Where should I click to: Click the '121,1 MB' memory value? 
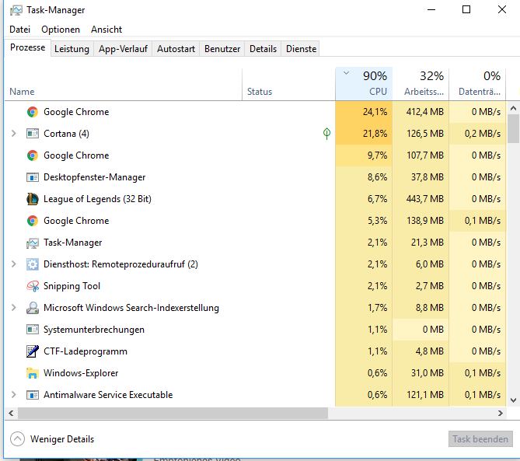(425, 395)
